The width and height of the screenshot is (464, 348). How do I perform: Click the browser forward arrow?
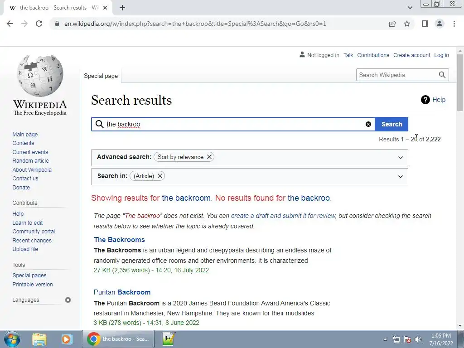coord(24,24)
